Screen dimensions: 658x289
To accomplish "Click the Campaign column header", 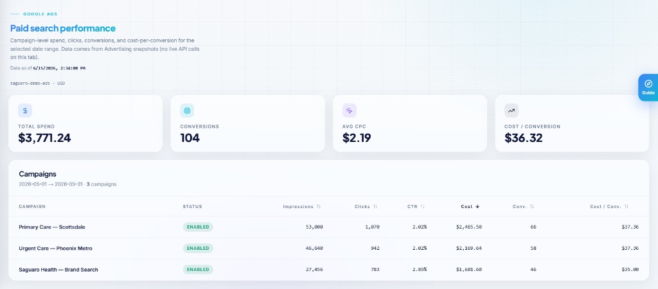I will point(32,206).
